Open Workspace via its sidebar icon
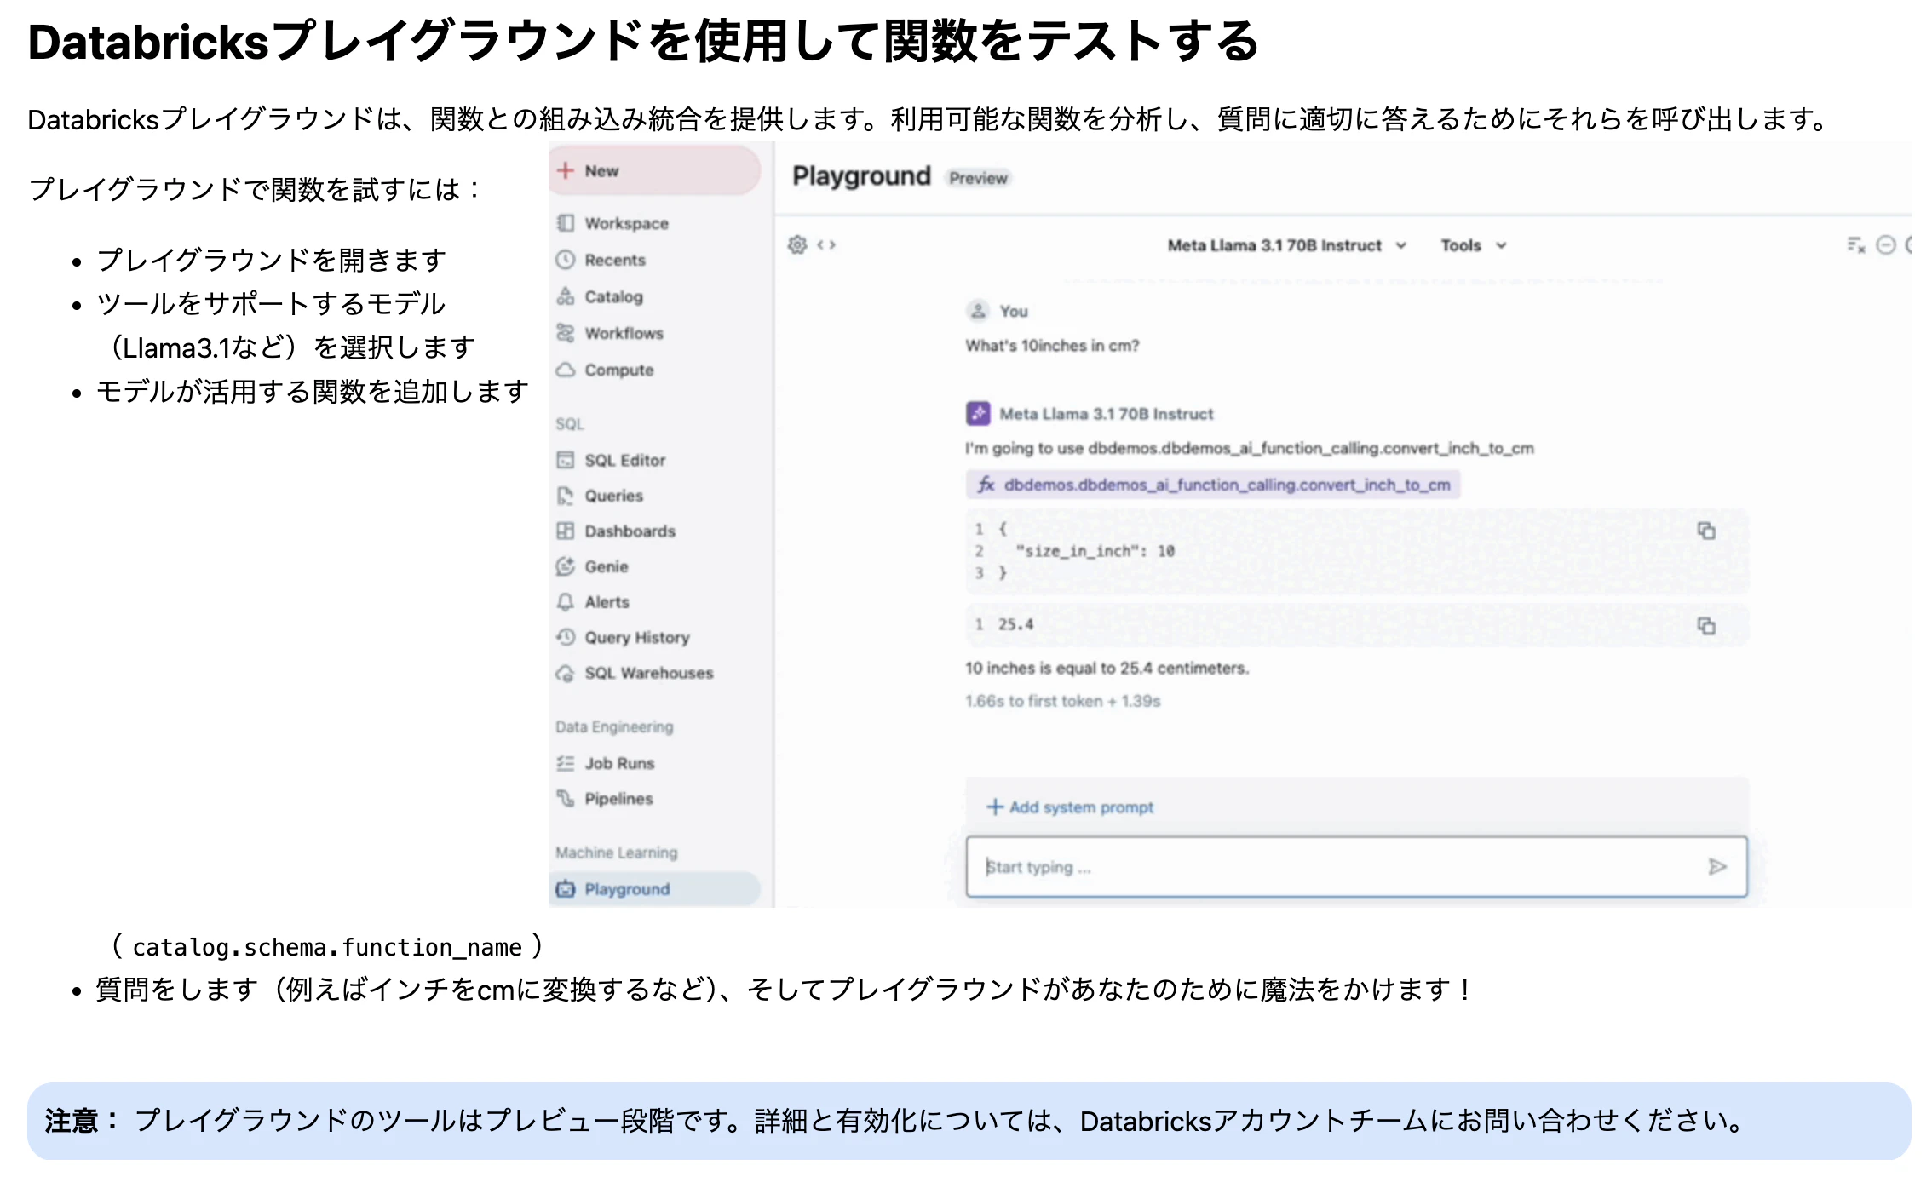 coord(565,223)
